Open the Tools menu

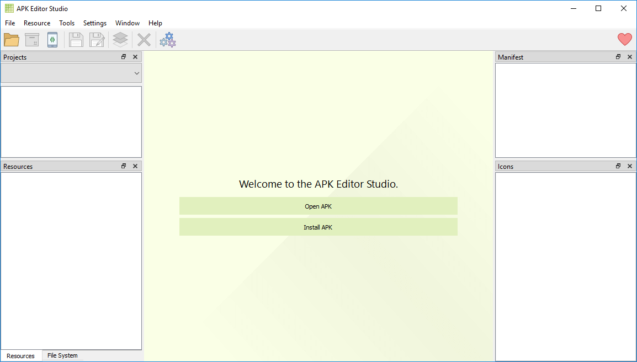pyautogui.click(x=67, y=23)
